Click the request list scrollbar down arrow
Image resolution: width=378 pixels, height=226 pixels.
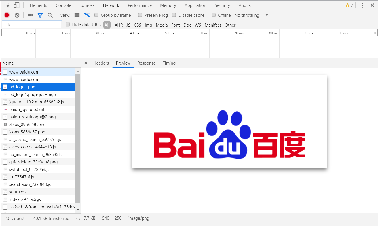coord(78,210)
